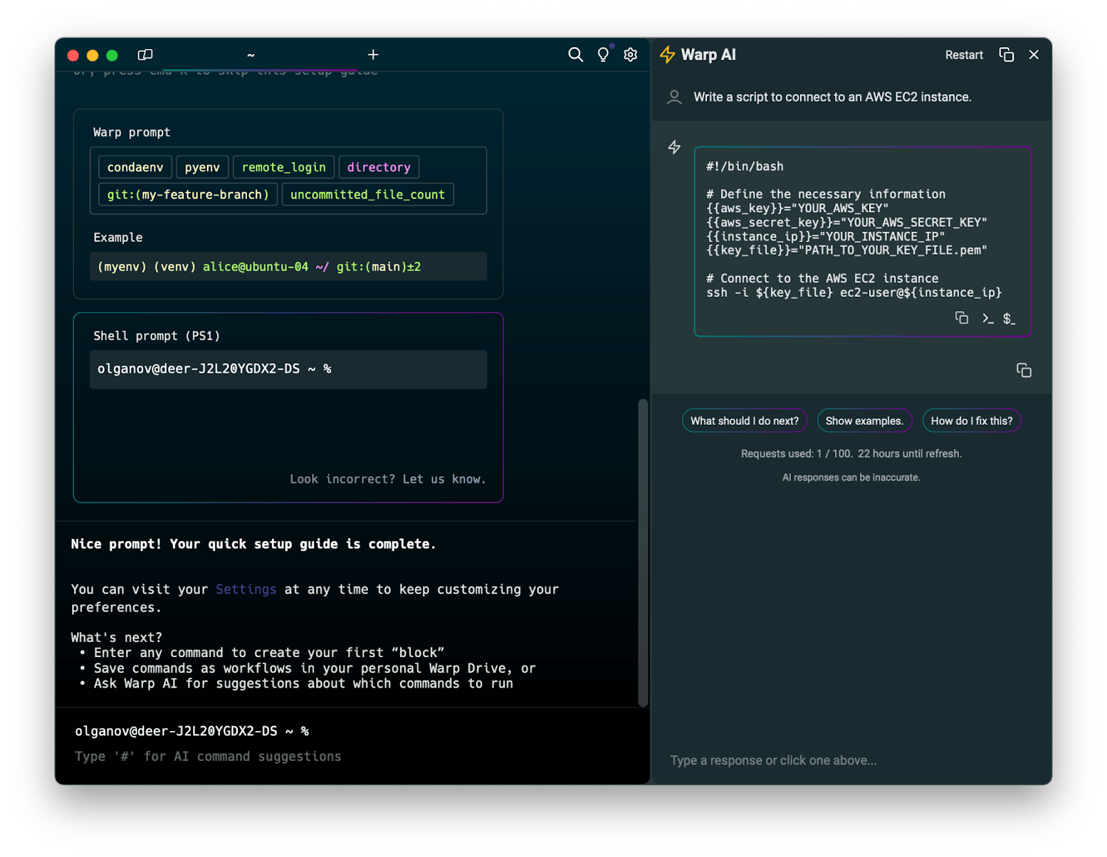Copy the generated bash script

tap(962, 317)
